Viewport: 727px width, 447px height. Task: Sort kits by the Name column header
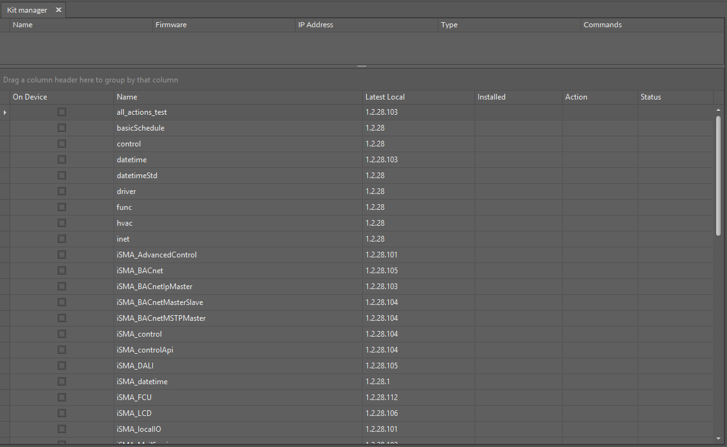tap(127, 97)
